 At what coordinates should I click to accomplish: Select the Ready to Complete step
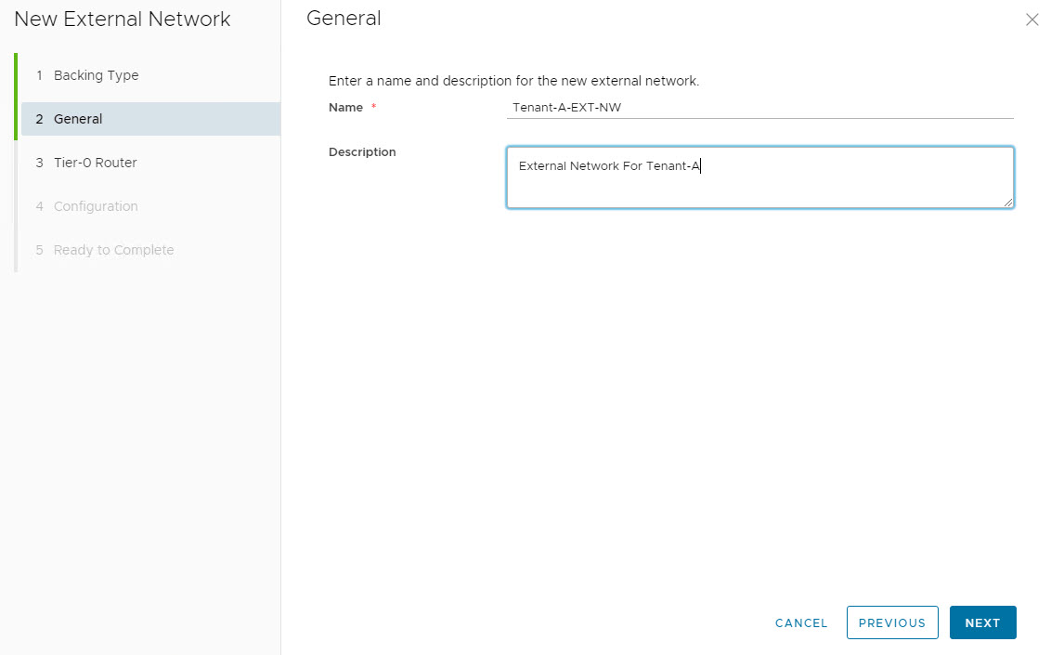point(113,250)
